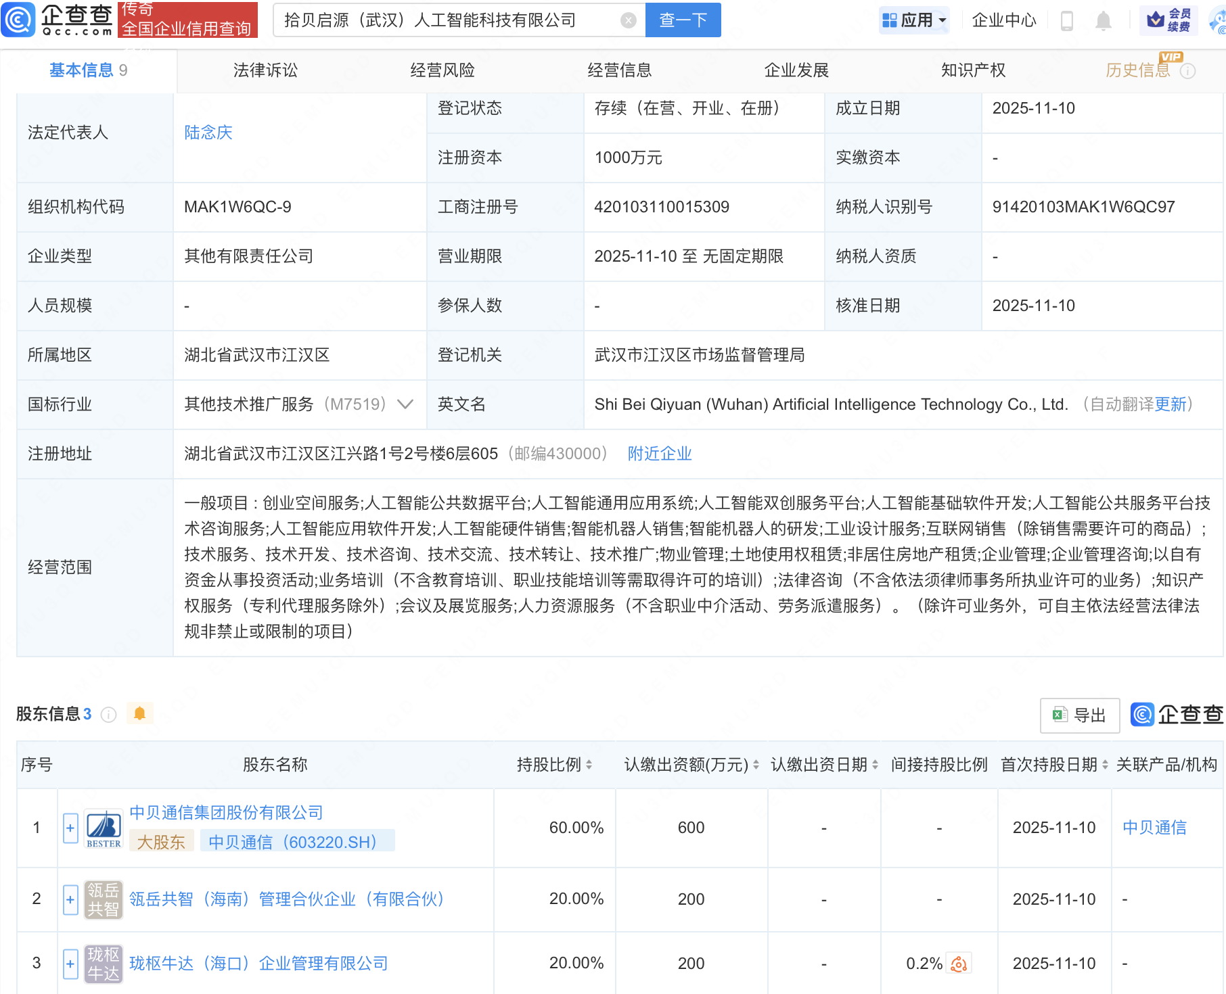Switch to the 知识产权 tab
Screen dimensions: 1226x994
click(x=973, y=70)
